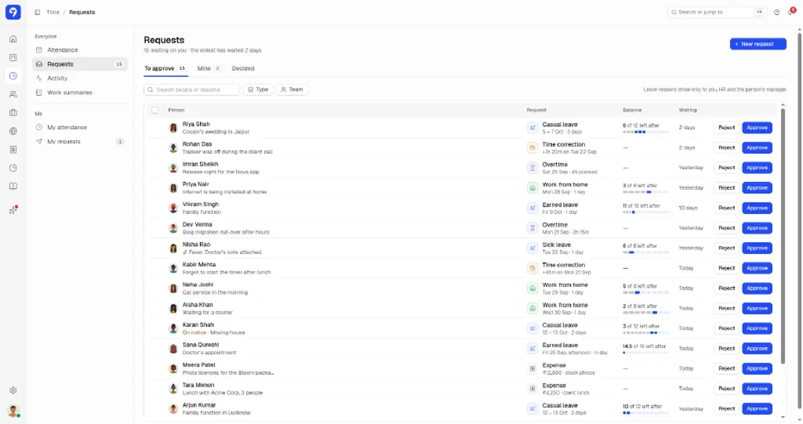Screen dimensions: 803x424
Task: Click the Balance column header
Action: click(632, 110)
